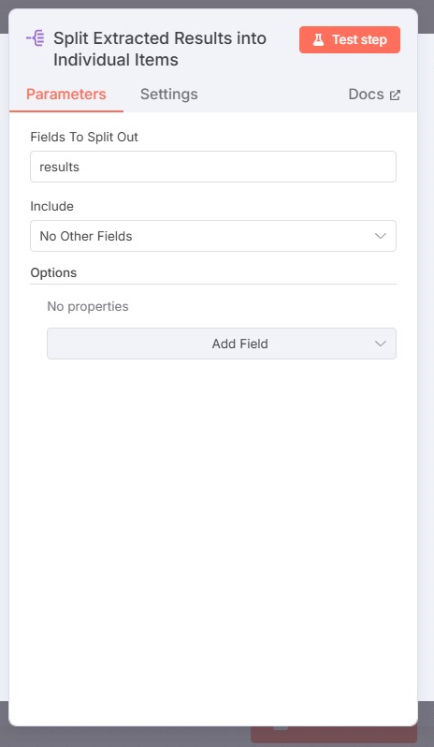434x747 pixels.
Task: Click the external link icon beside Docs
Action: click(x=395, y=95)
